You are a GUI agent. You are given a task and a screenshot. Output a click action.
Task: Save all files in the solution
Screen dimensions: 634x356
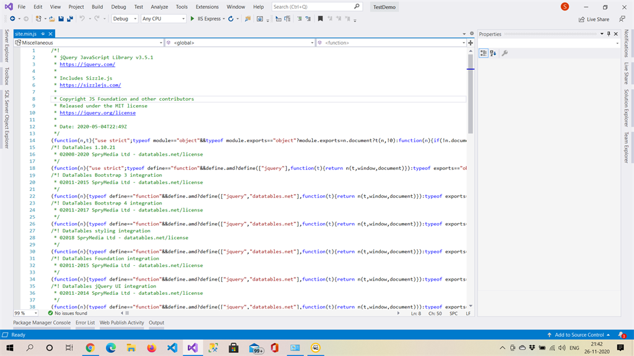tap(71, 19)
